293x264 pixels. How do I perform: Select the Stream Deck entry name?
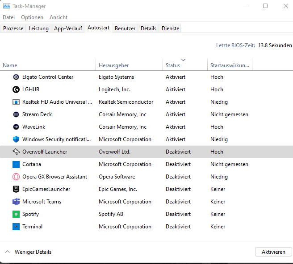(37, 114)
